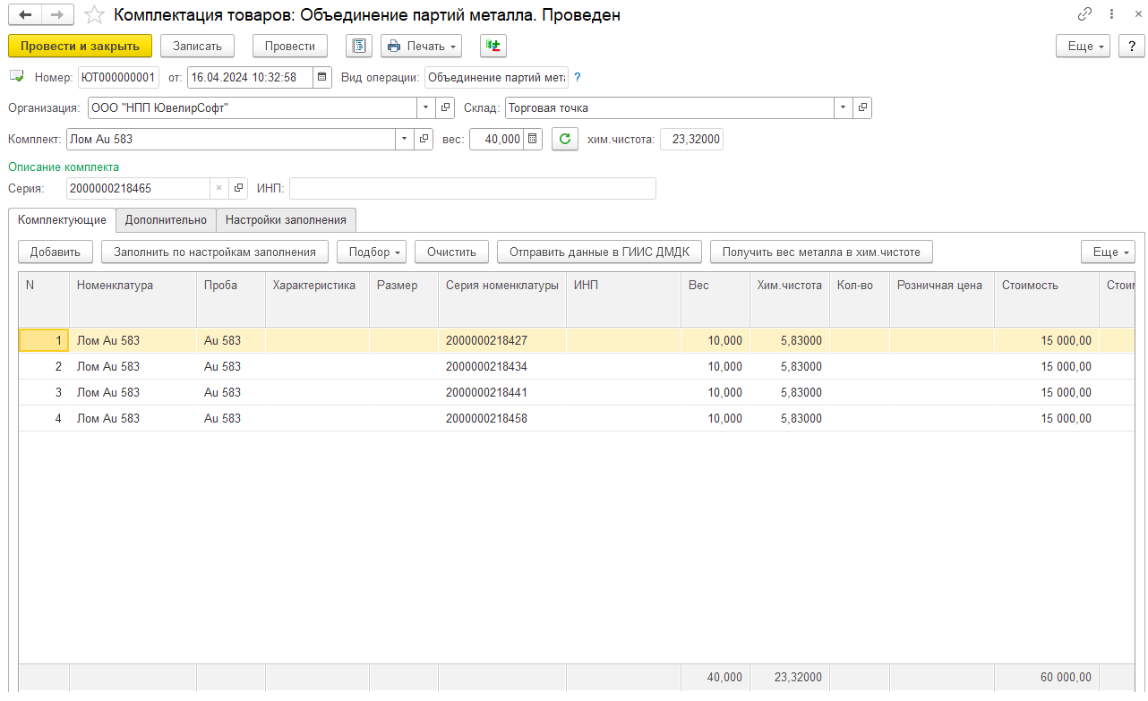Switch to the Дополнительно tab
Screen dimensions: 1148x701
tap(166, 219)
